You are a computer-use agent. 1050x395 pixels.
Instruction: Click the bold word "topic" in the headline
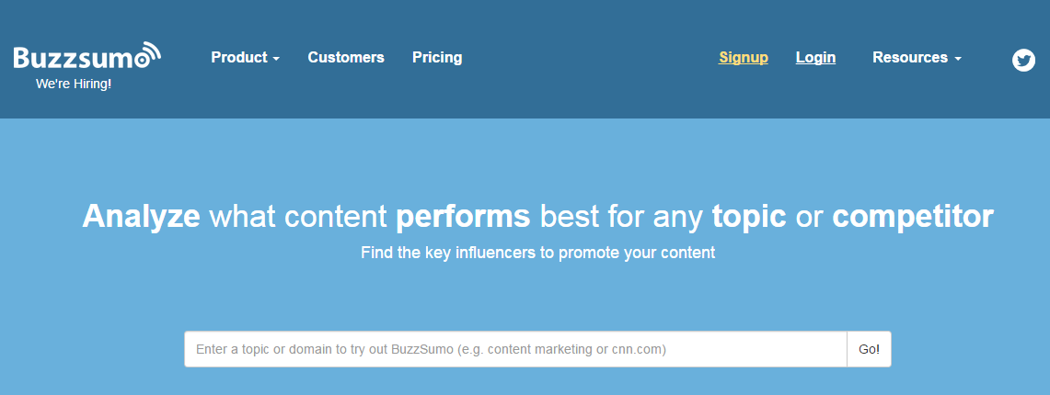coord(749,217)
